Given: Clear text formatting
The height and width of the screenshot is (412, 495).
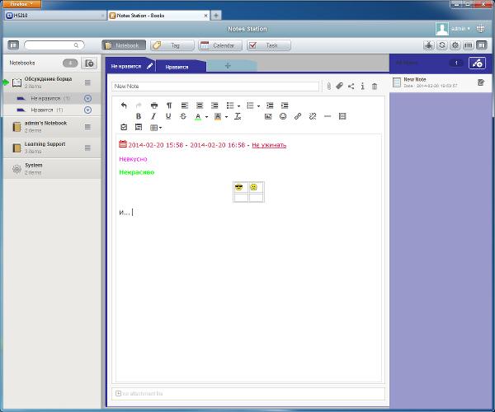Looking at the screenshot, I should click(238, 116).
